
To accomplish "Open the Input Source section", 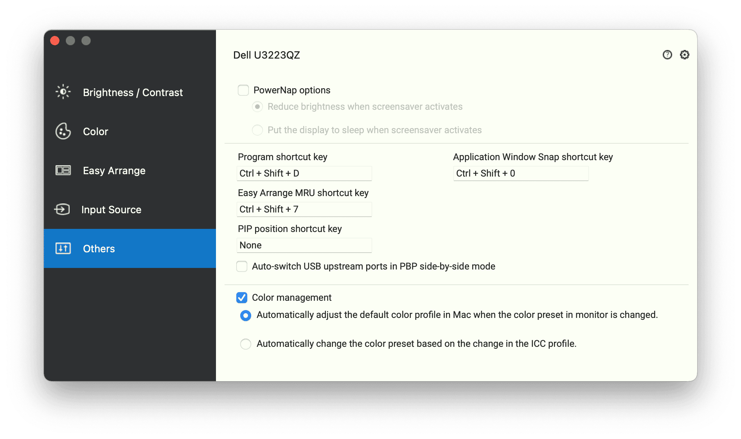I will click(111, 210).
